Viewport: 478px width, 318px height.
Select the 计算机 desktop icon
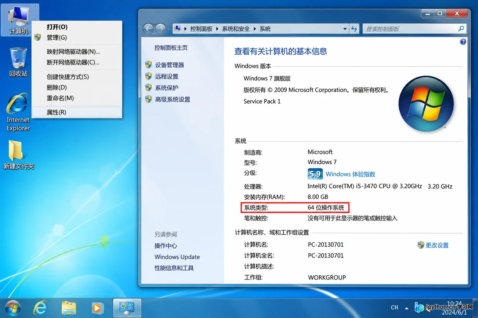coord(19,20)
